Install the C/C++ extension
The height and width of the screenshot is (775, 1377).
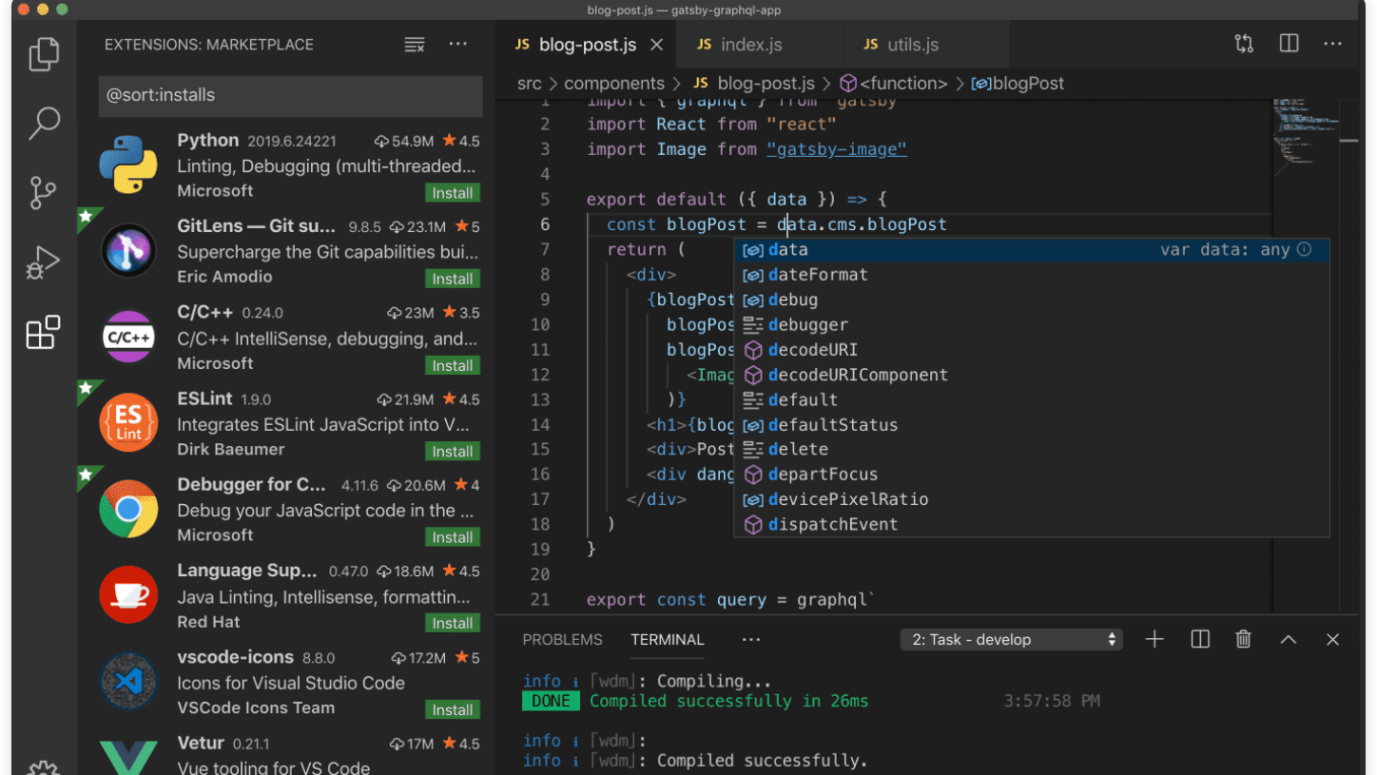click(453, 365)
